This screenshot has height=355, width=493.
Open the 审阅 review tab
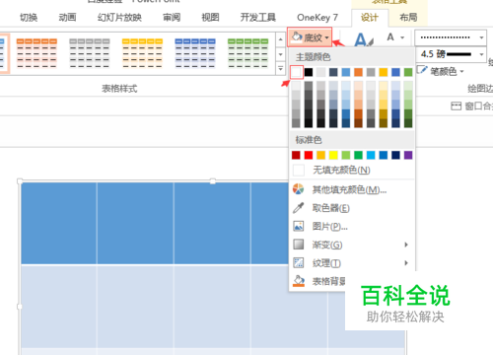172,18
